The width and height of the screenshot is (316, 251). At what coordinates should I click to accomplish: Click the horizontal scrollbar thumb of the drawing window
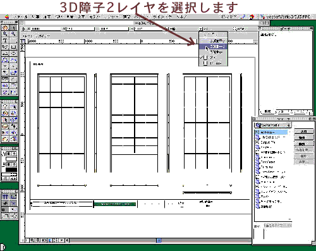point(159,240)
